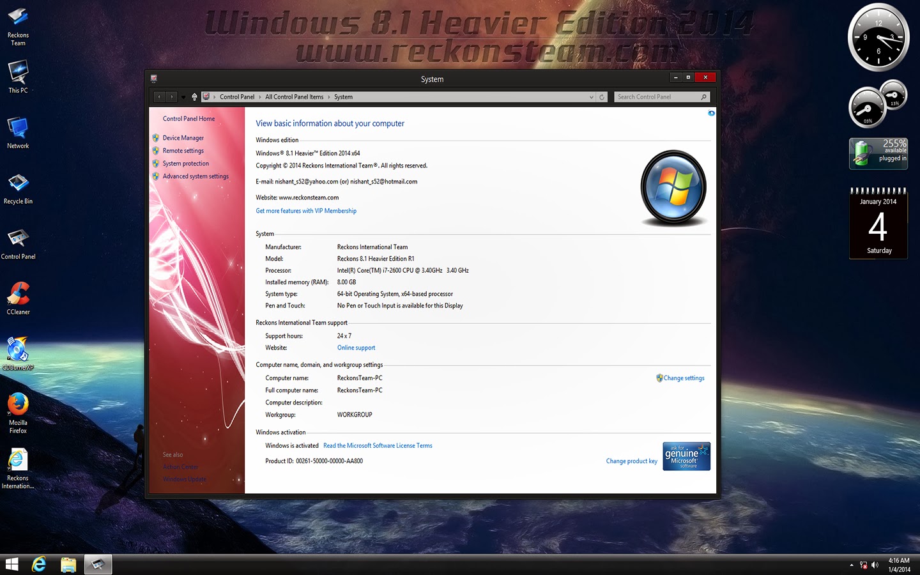920x575 pixels.
Task: Open Internet Explorer from the taskbar
Action: coord(39,564)
